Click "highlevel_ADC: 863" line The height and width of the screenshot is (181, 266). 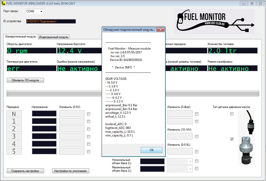click(x=118, y=128)
